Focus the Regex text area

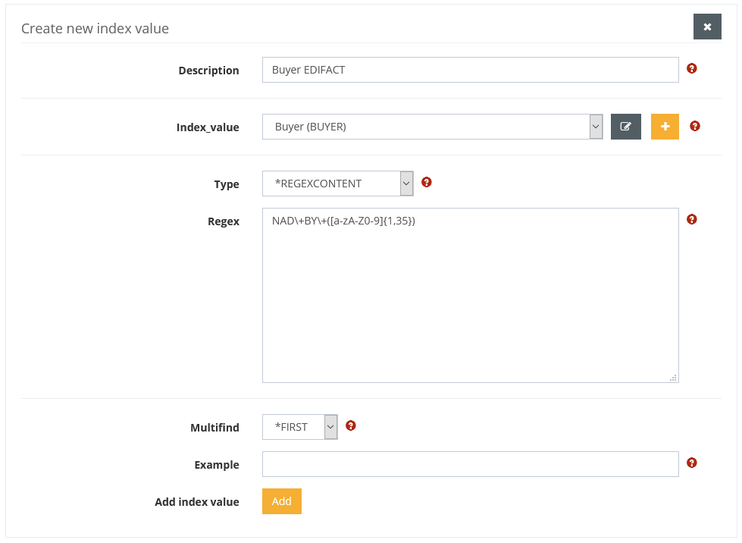(x=470, y=296)
